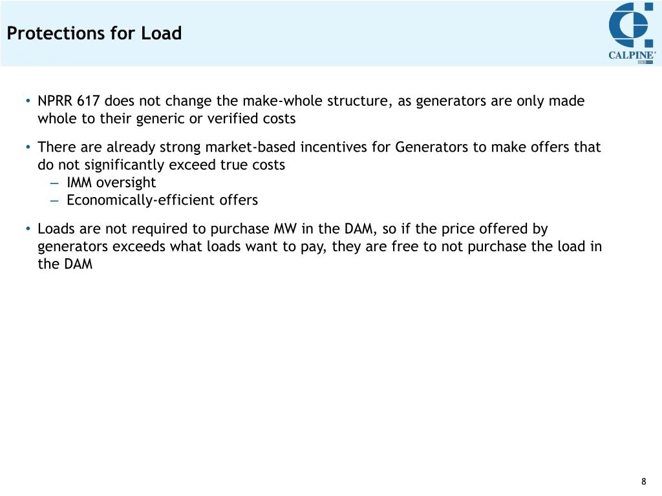
Task: Click the blue dot before "There are already"
Action: click(x=28, y=147)
